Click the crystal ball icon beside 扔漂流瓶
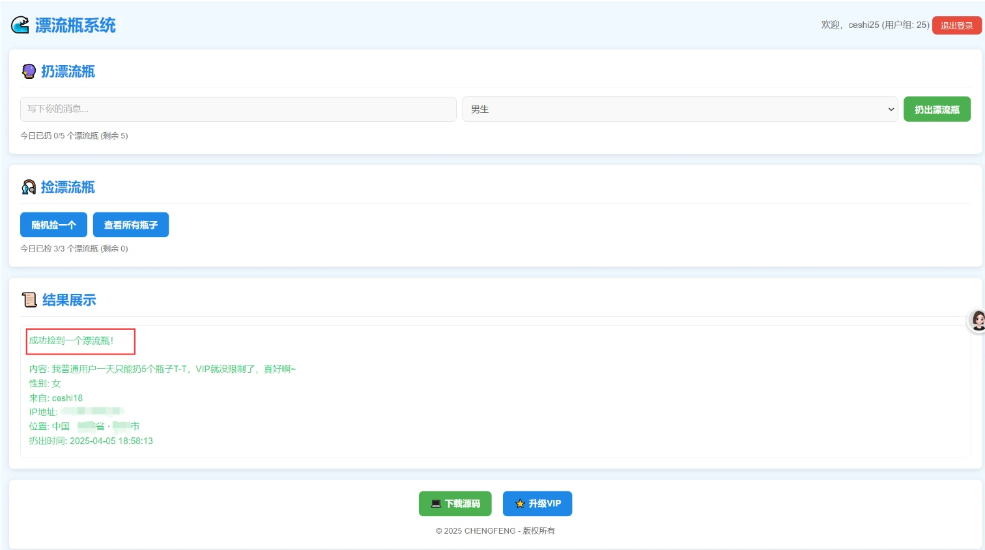 click(x=29, y=72)
